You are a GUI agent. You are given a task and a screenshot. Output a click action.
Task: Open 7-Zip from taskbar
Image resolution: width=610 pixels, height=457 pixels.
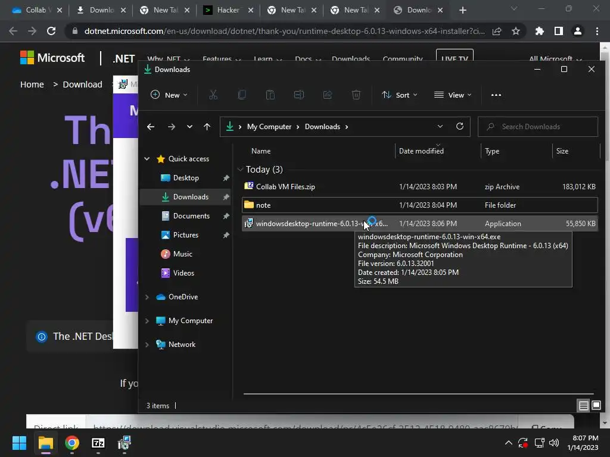click(98, 443)
